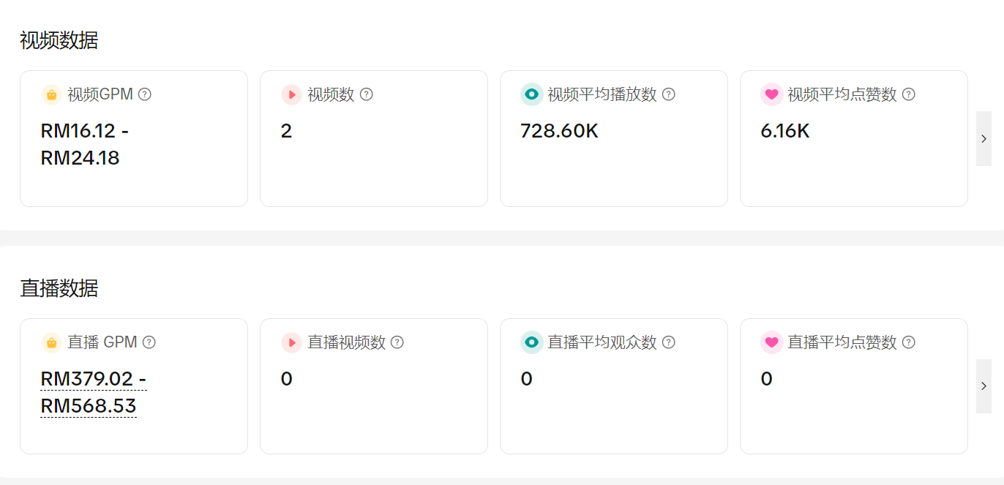The image size is (1004, 485).
Task: Click the question mark next to 视频数
Action: (x=367, y=94)
